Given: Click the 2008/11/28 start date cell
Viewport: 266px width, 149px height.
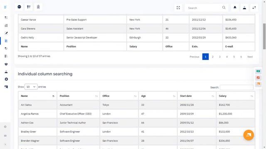Looking at the screenshot, I should [x=197, y=105].
